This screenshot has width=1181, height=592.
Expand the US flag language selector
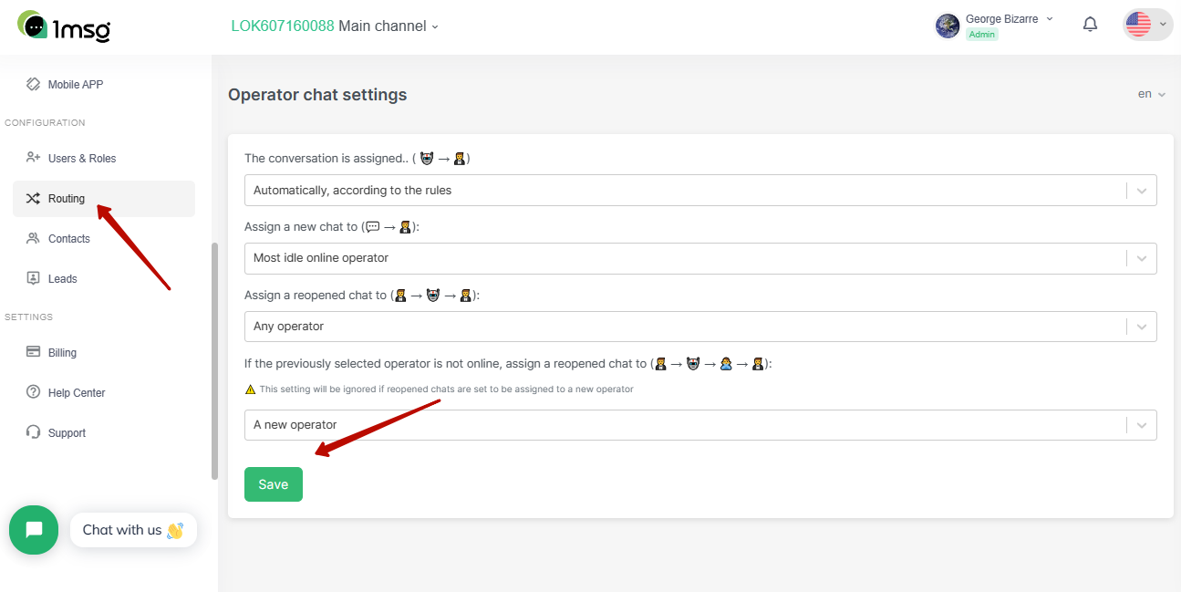(x=1147, y=25)
